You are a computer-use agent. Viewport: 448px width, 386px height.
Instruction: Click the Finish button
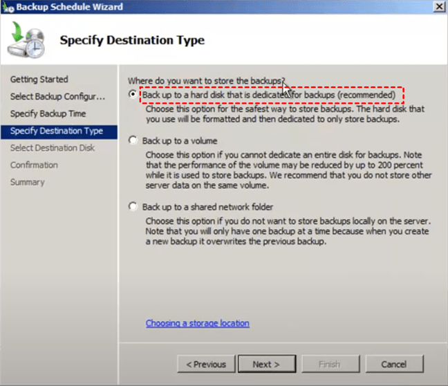tap(329, 364)
